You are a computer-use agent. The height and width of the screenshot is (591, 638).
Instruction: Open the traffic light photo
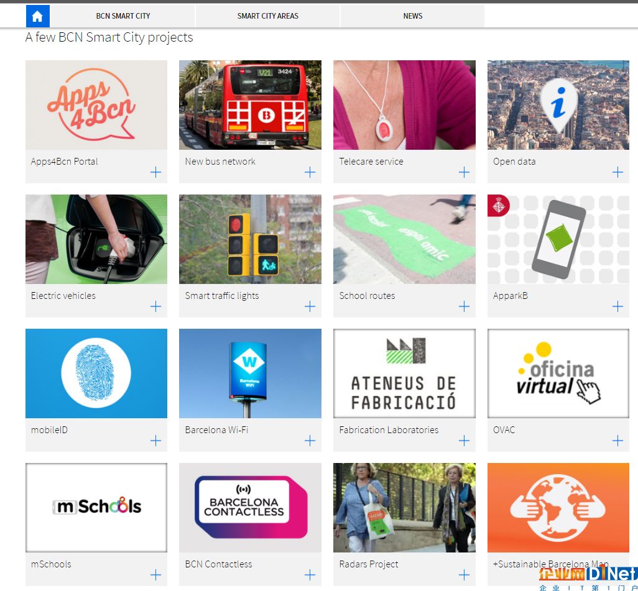click(x=250, y=239)
